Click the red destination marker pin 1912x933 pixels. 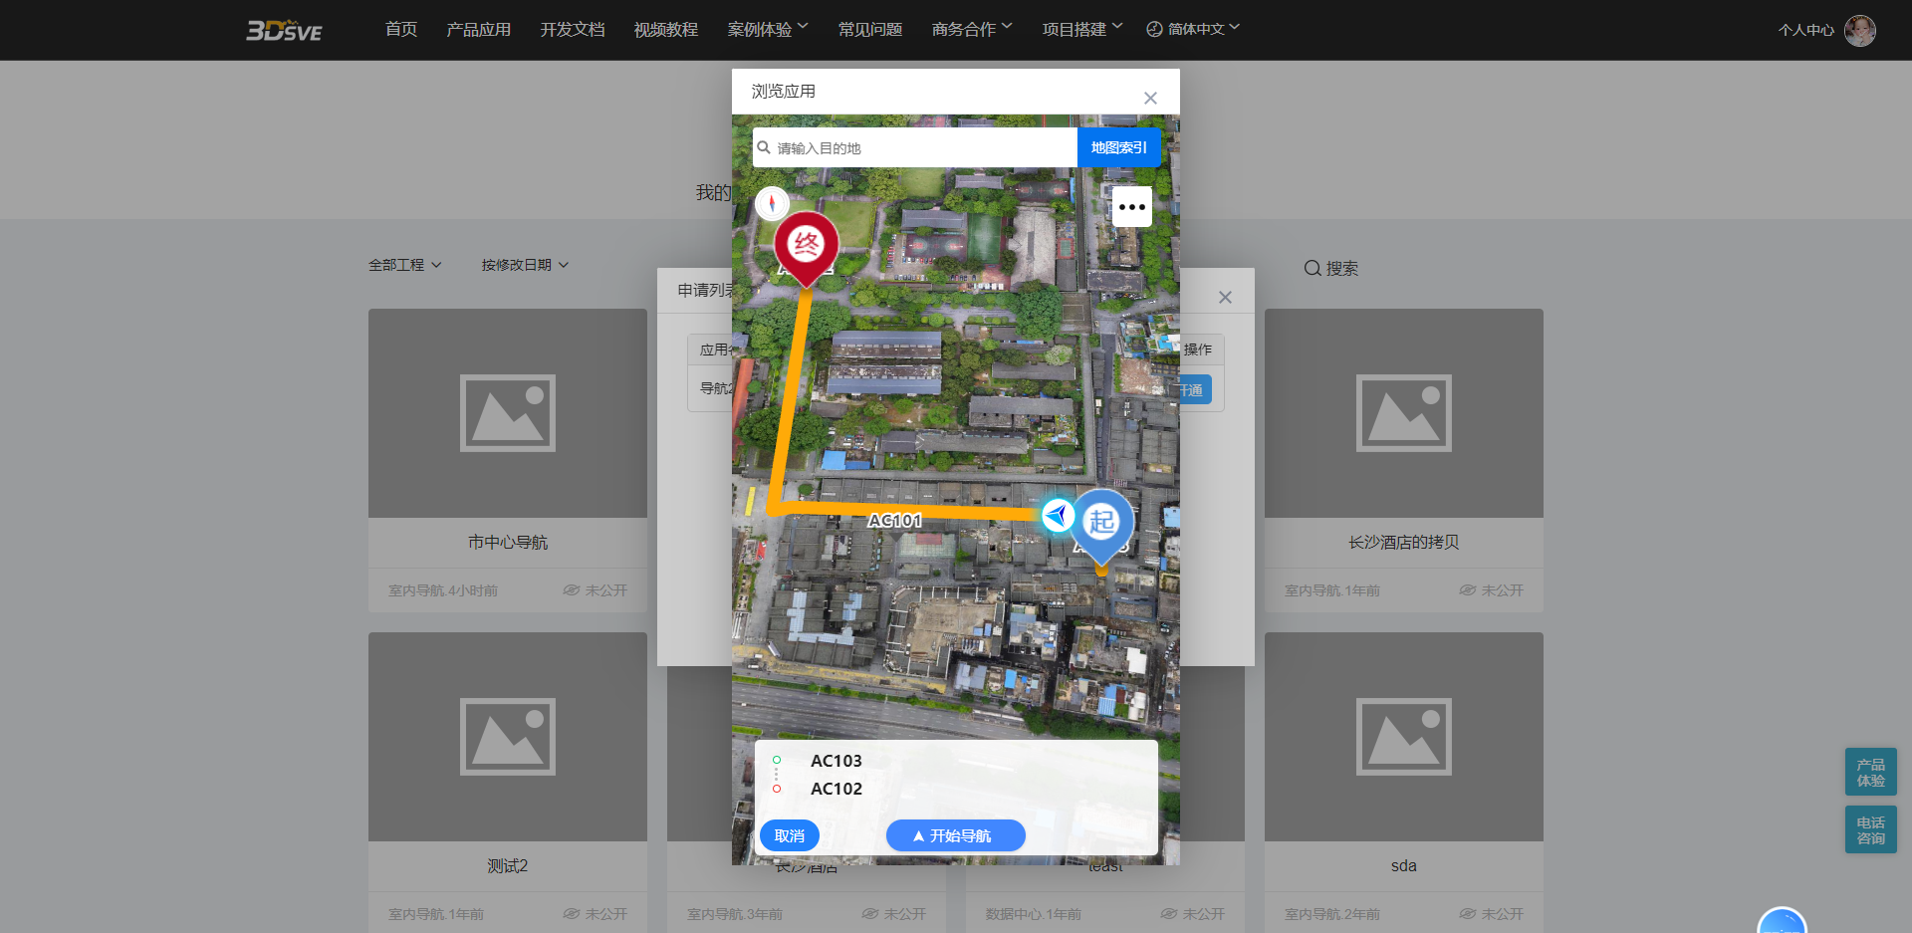coord(806,245)
